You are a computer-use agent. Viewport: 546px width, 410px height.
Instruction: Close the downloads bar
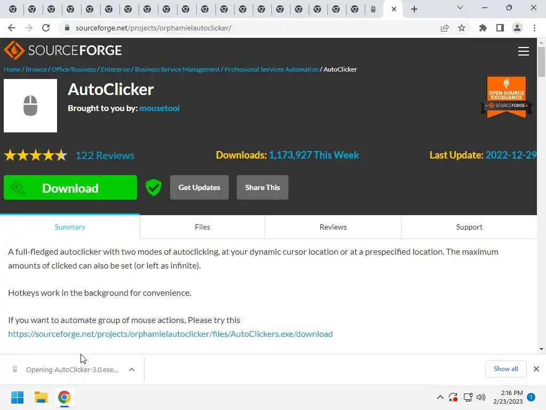tap(536, 369)
